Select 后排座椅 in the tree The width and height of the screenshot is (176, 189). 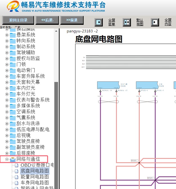[x=26, y=153]
